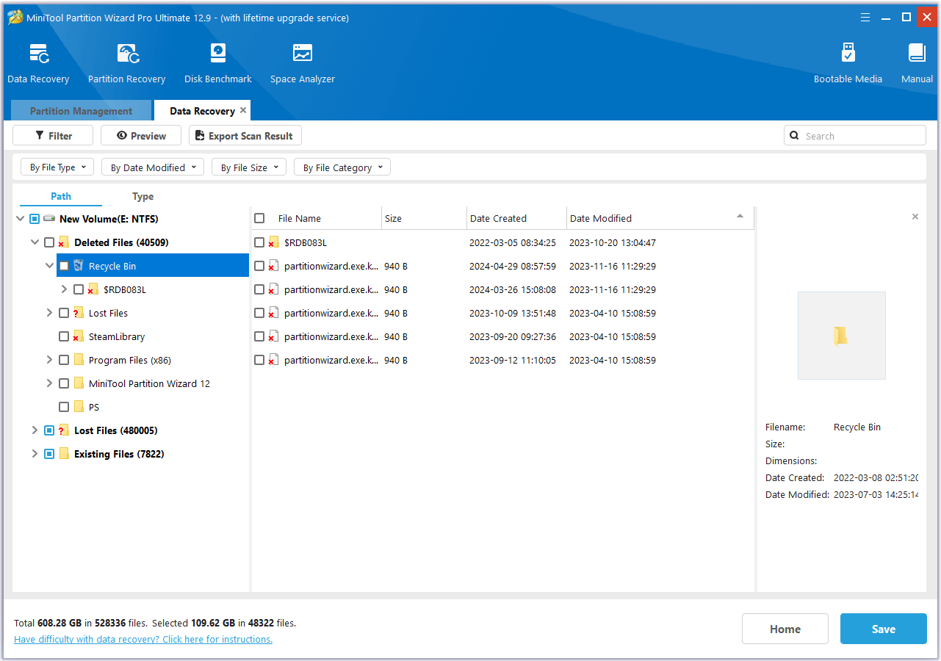Click the Home button
Viewport: 941px width, 661px height.
tap(785, 629)
